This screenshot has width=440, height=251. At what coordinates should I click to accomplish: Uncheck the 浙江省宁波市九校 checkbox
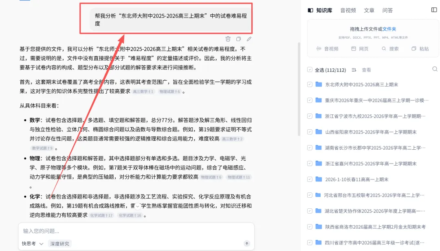pos(310,116)
